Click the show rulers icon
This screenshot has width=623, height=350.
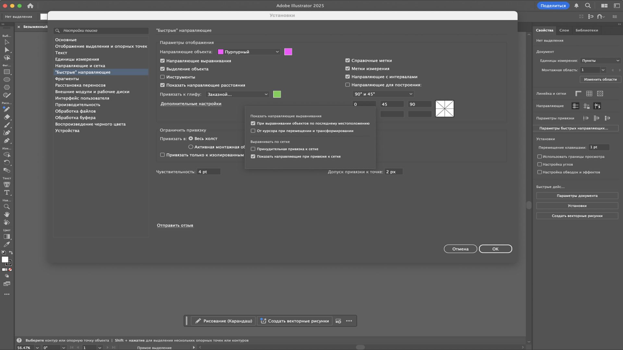(x=578, y=94)
